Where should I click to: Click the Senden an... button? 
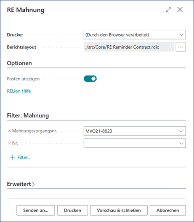36,210
